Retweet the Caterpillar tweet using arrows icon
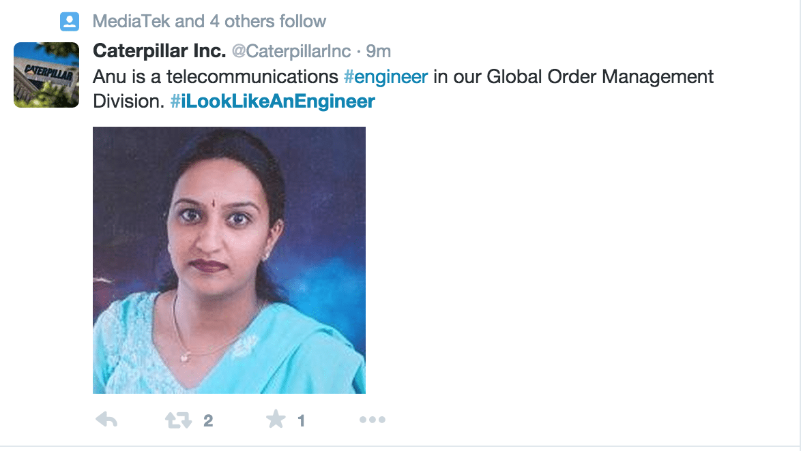Image resolution: width=801 pixels, height=451 pixels. (x=179, y=420)
